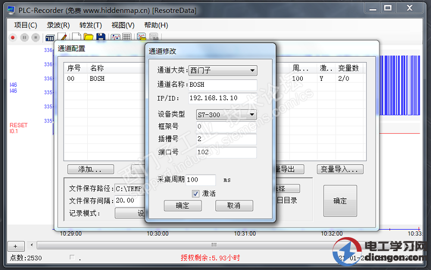Open 项目(C) menu
Viewport: 431px width, 270px height.
25,25
